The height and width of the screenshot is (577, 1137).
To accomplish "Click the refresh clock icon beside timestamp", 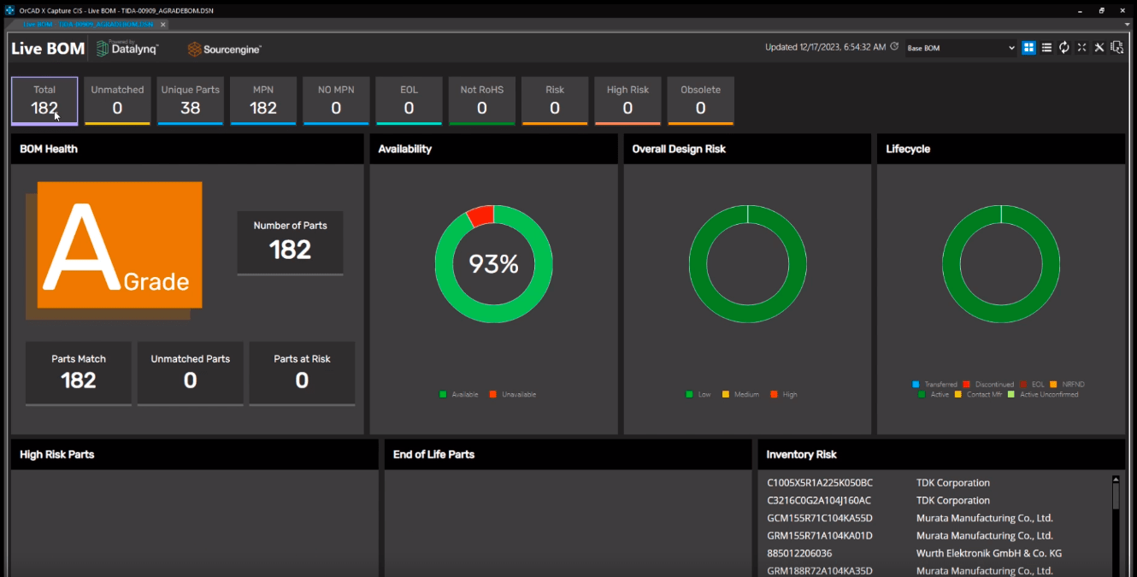I will click(x=894, y=47).
